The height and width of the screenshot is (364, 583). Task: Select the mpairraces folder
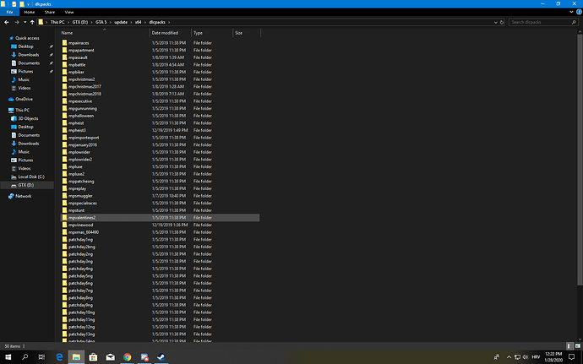click(160, 43)
